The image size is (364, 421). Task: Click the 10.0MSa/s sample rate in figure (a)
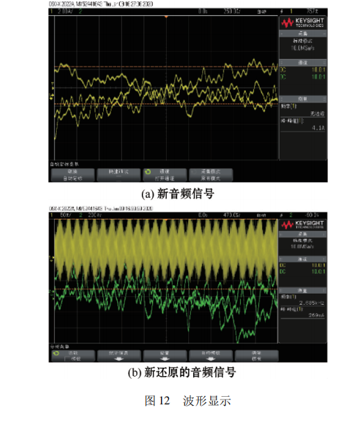tap(303, 48)
